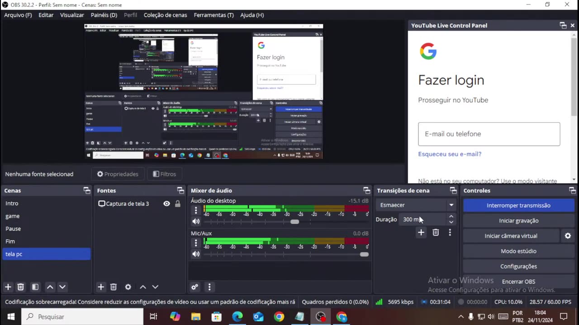
Task: Open Esmaecer transition dropdown
Action: point(417,205)
